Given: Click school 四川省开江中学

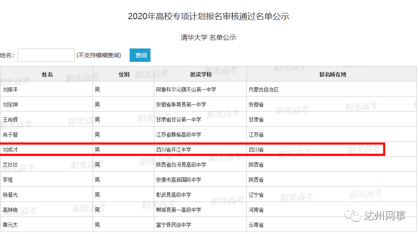Looking at the screenshot, I should pos(174,150).
